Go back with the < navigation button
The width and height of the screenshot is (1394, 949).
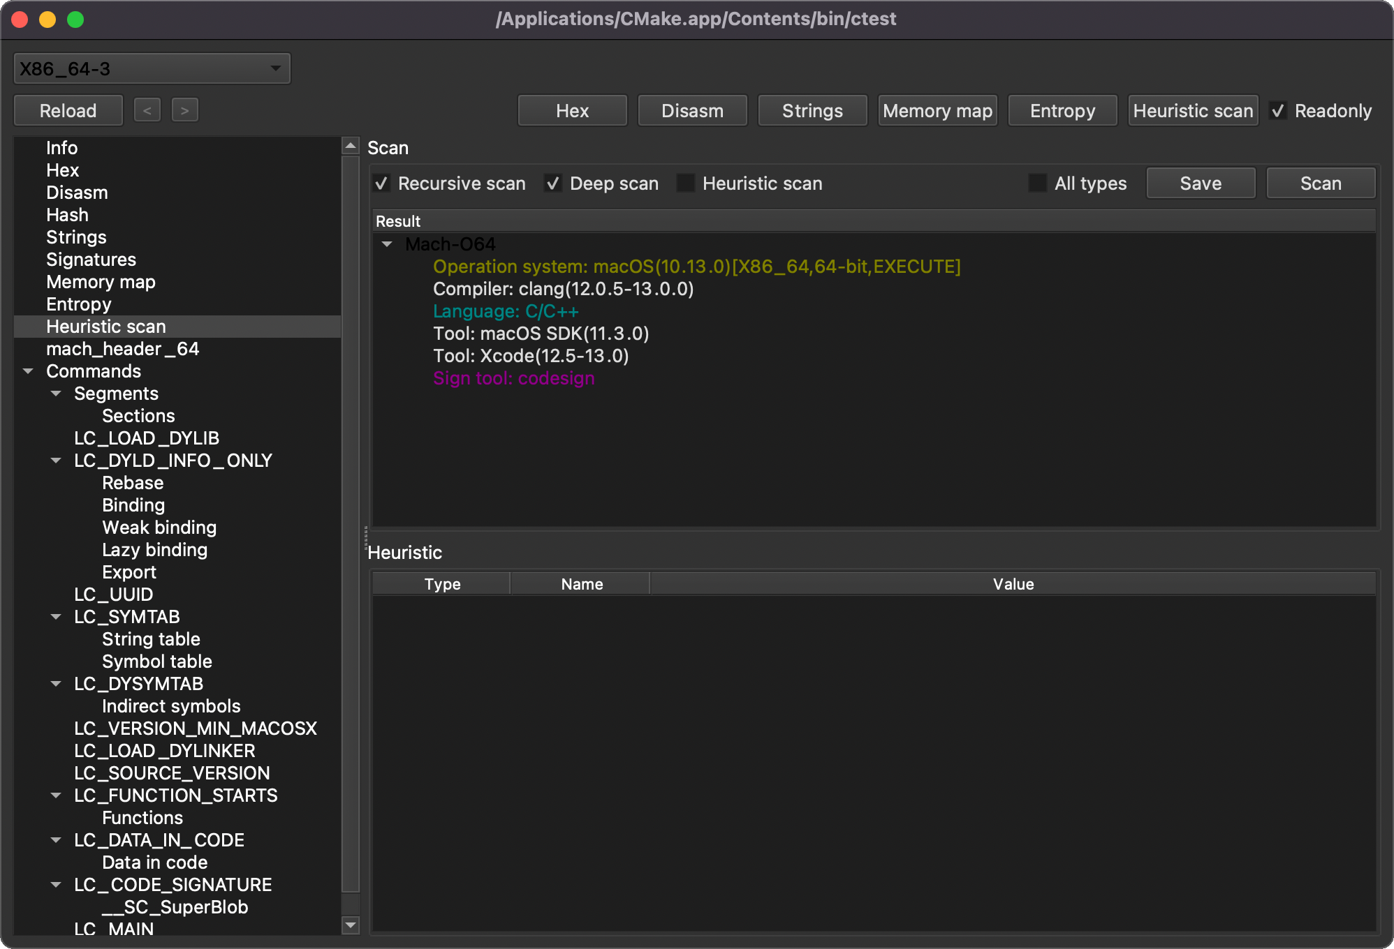pyautogui.click(x=147, y=110)
